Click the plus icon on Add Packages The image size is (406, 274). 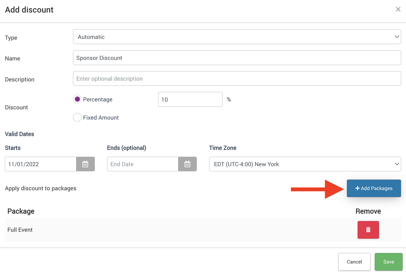pyautogui.click(x=357, y=188)
